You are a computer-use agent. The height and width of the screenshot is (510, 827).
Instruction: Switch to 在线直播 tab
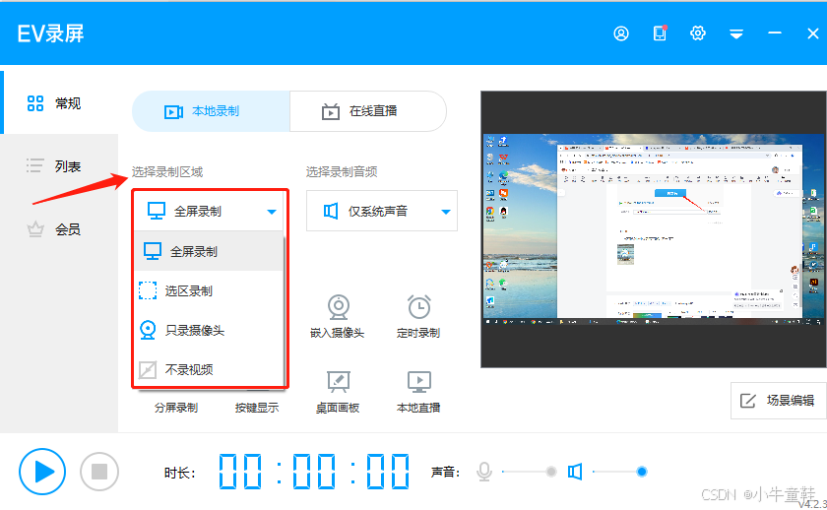click(x=367, y=111)
